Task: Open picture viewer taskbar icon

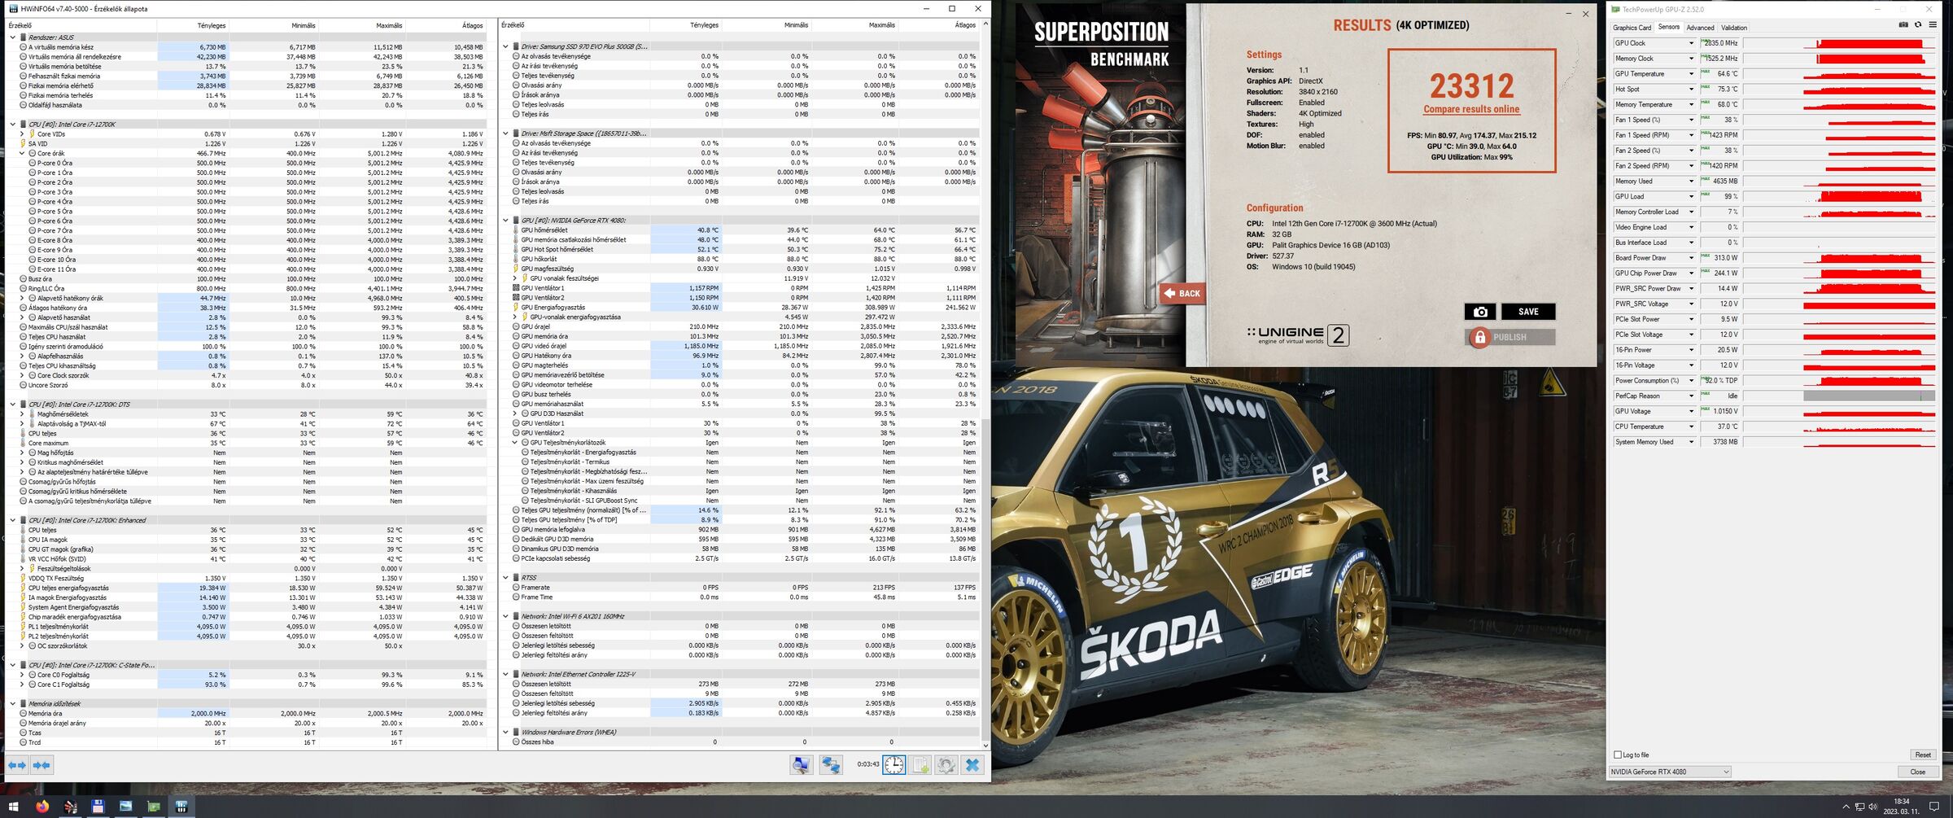Action: (125, 807)
